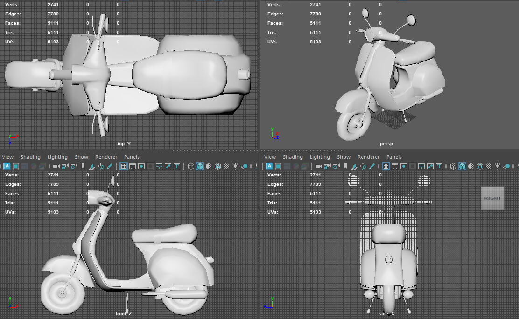Click Wireframe cube icon in side -X panel

point(453,166)
